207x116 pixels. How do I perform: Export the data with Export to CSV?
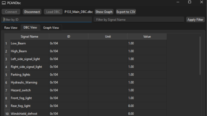(x=126, y=12)
